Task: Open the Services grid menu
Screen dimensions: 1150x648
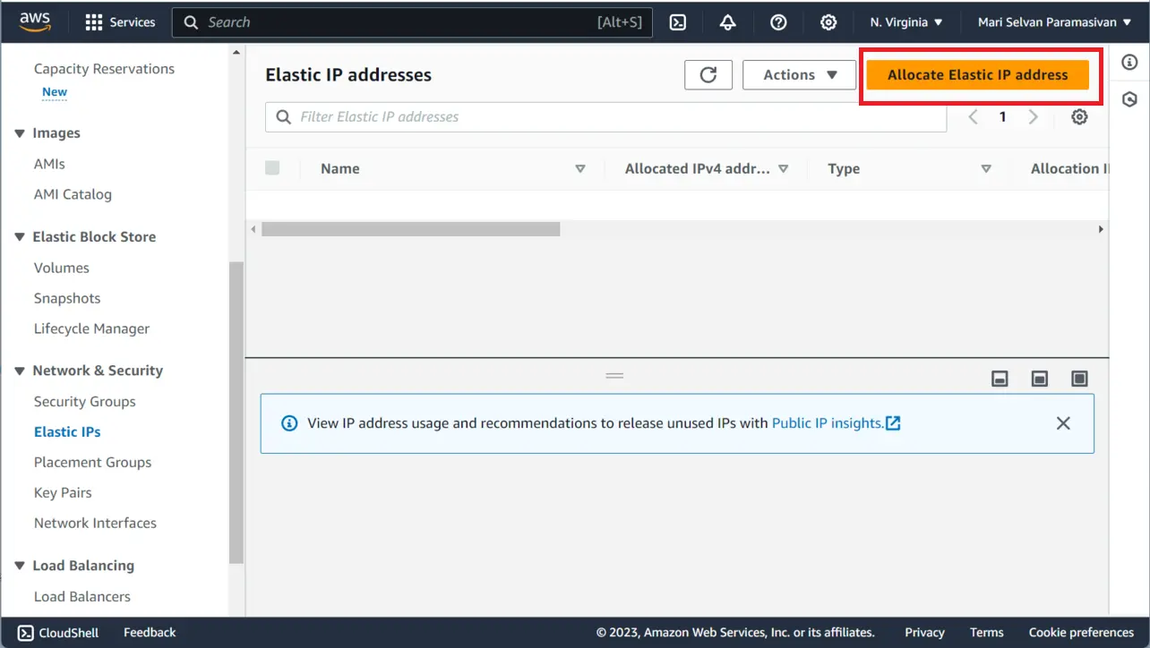Action: [x=120, y=22]
